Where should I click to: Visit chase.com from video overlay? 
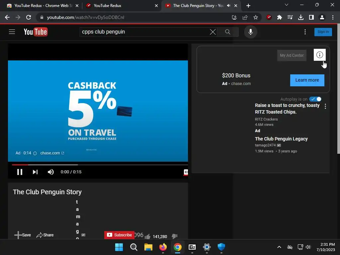pyautogui.click(x=52, y=153)
